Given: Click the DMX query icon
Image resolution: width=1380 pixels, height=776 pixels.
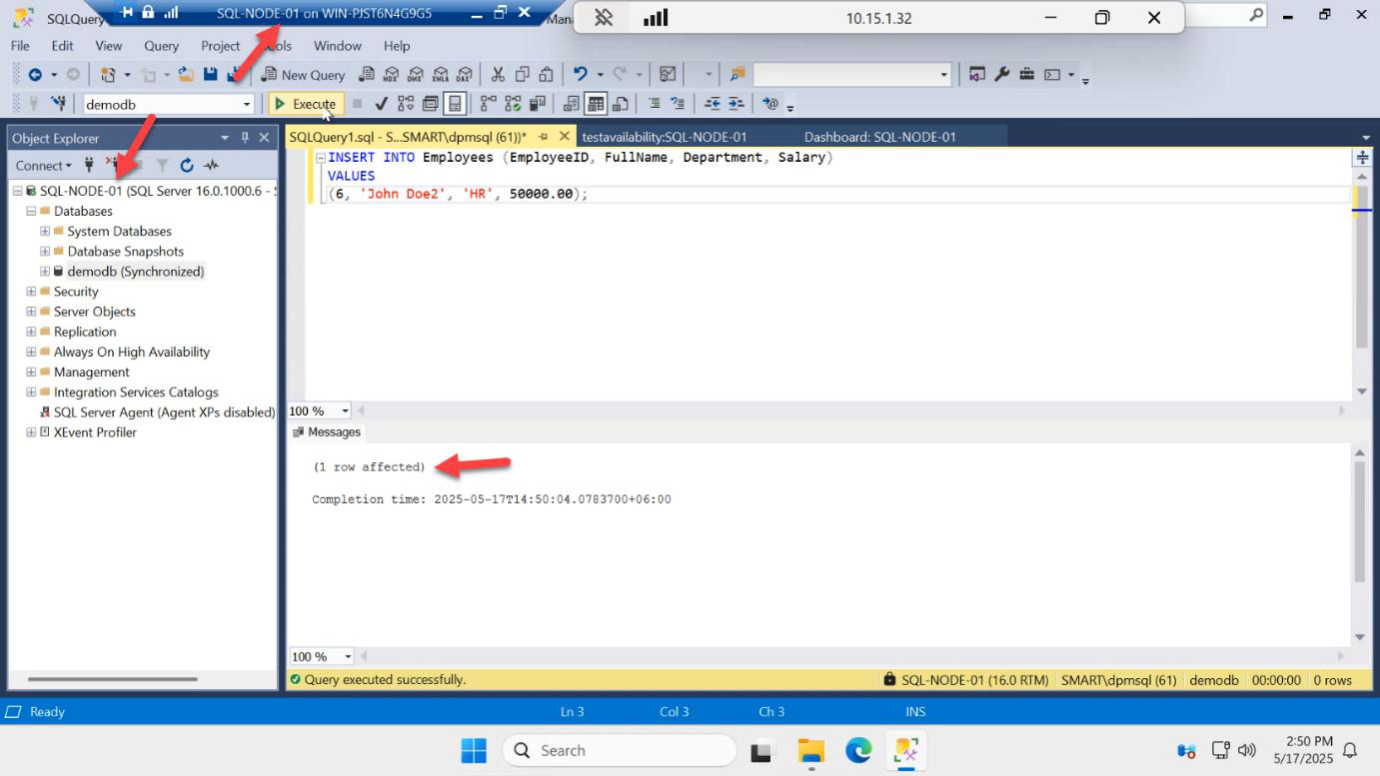Looking at the screenshot, I should (x=415, y=75).
